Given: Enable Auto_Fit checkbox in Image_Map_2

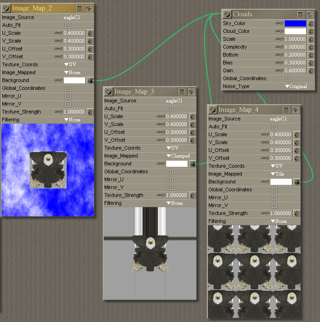Looking at the screenshot, I should 68,25.
